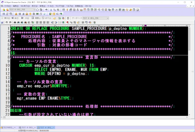Click the 処理時間 status bar text
Image resolution: width=195 pixels, height=132 pixels.
pyautogui.click(x=34, y=131)
